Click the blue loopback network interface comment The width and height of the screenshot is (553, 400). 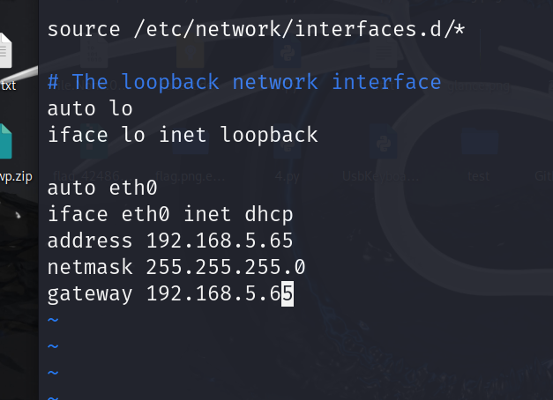coord(244,83)
